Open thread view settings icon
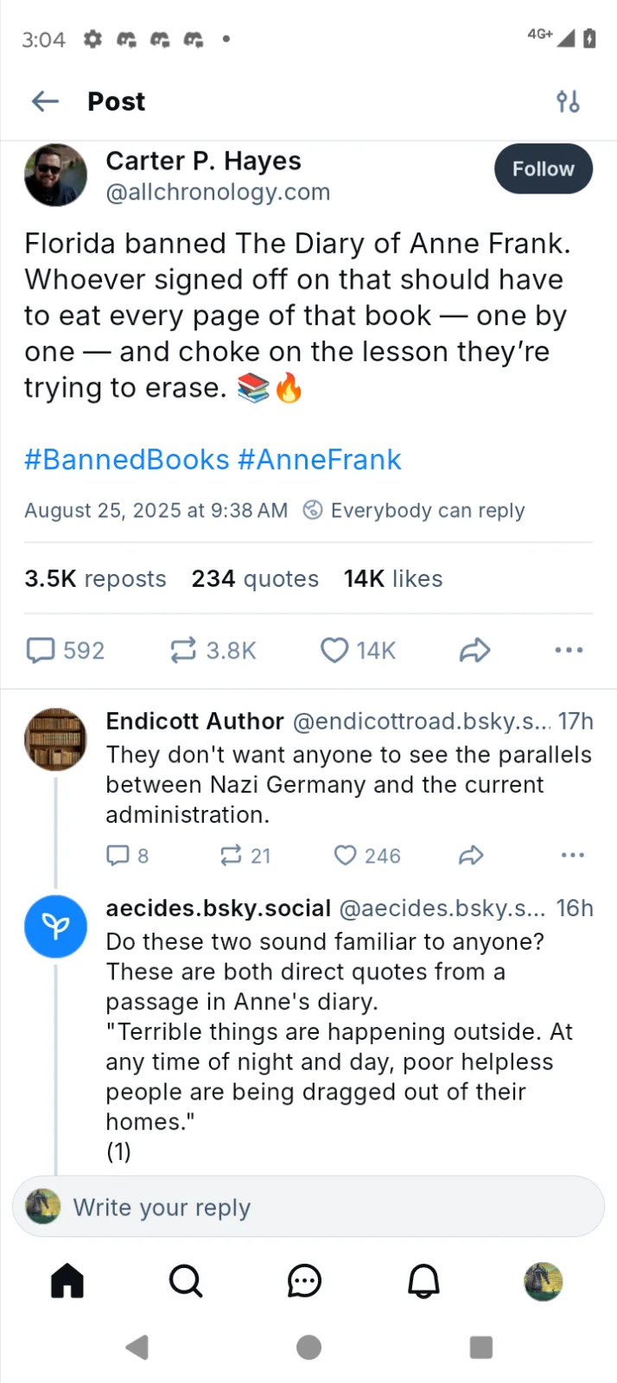The height and width of the screenshot is (1383, 617). (x=568, y=102)
